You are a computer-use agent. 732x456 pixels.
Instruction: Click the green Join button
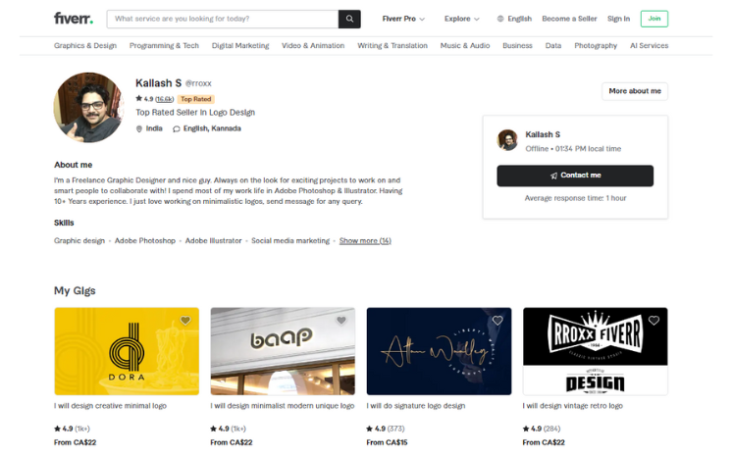(x=654, y=19)
